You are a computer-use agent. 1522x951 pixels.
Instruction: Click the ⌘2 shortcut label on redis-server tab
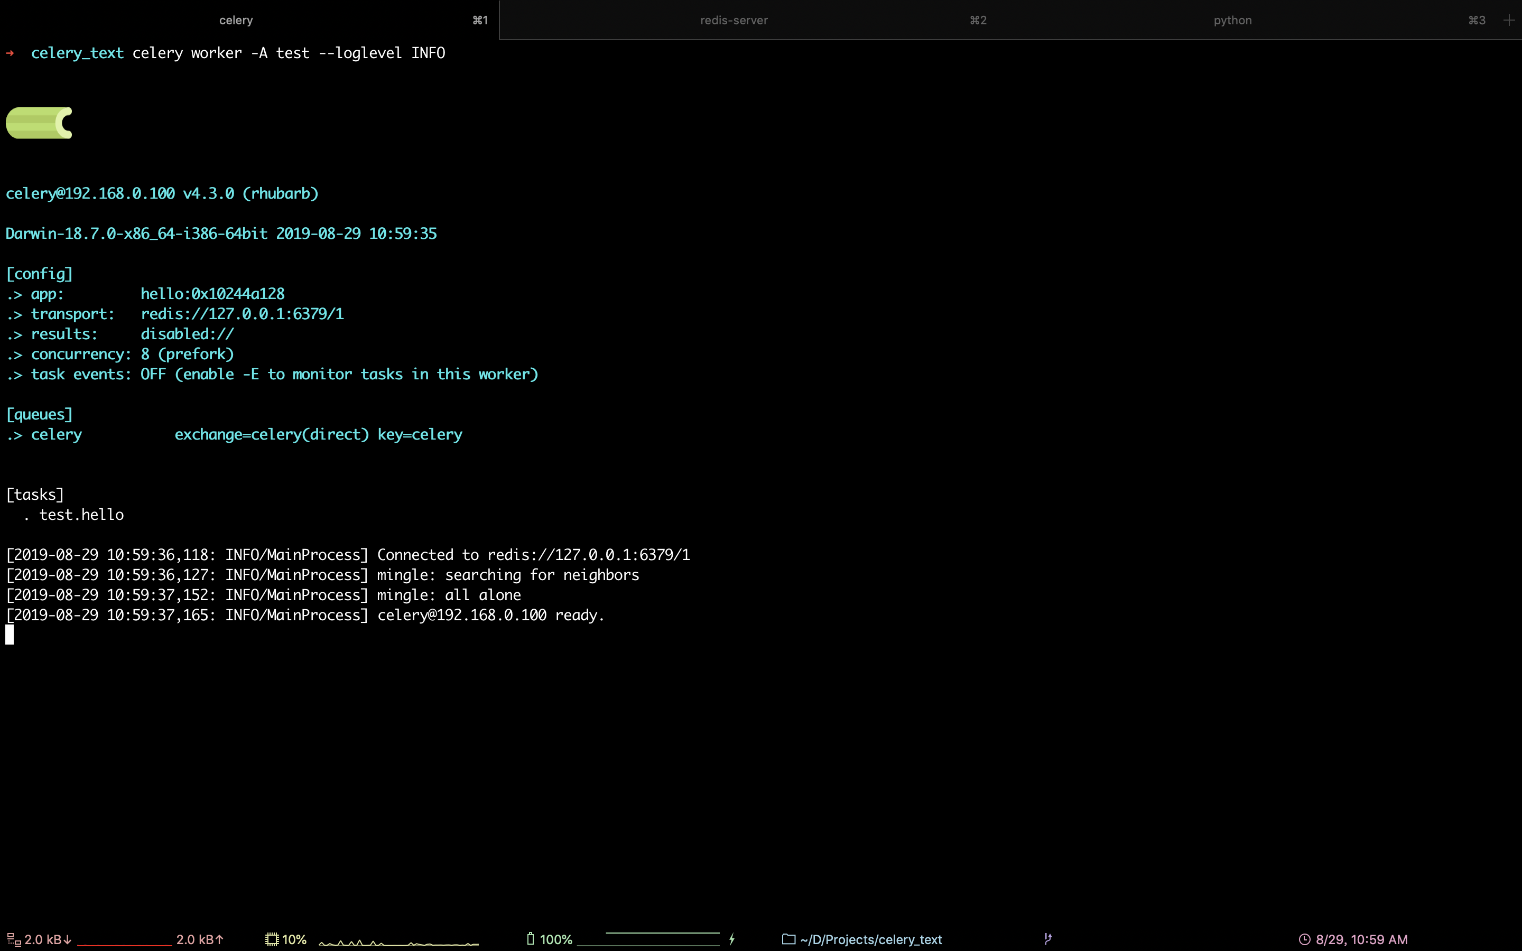coord(978,20)
